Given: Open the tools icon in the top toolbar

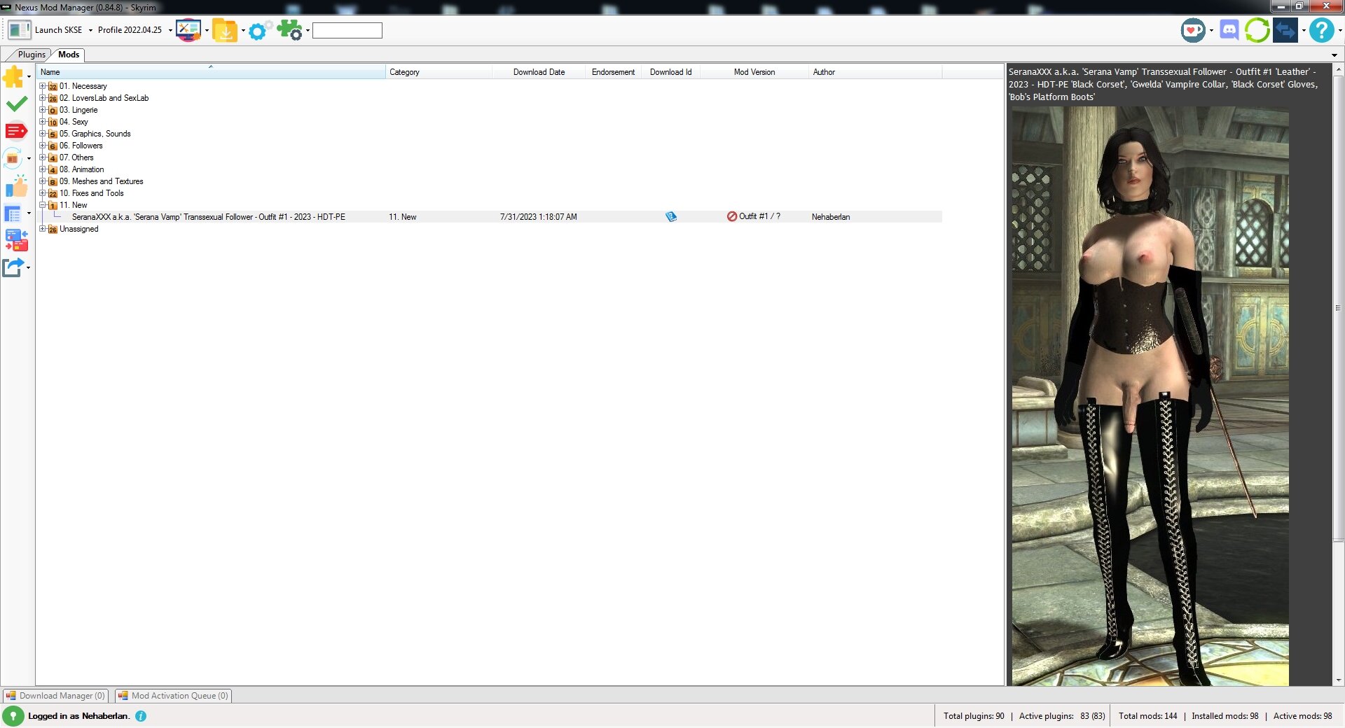Looking at the screenshot, I should pos(188,30).
